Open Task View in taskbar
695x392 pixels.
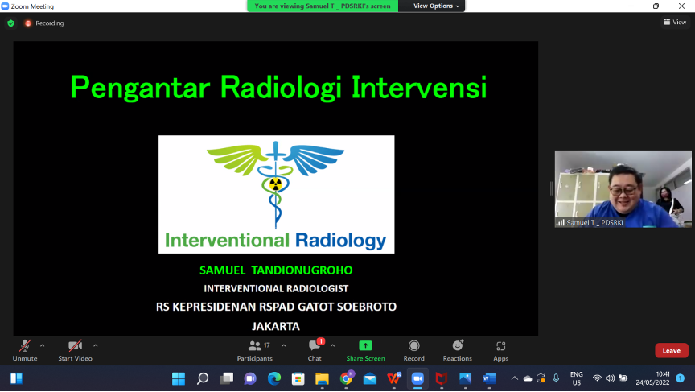227,378
